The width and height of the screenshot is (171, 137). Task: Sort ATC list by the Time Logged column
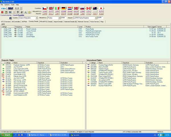click(150, 27)
